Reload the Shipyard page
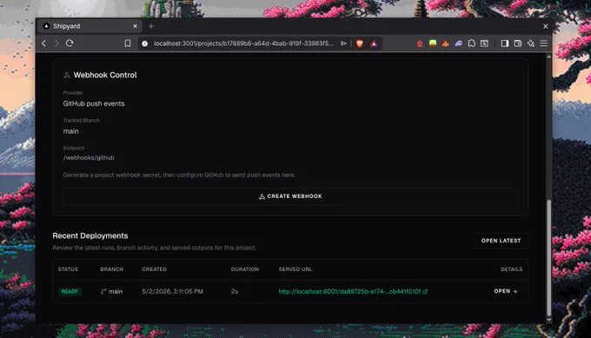This screenshot has height=338, width=591. (x=70, y=43)
